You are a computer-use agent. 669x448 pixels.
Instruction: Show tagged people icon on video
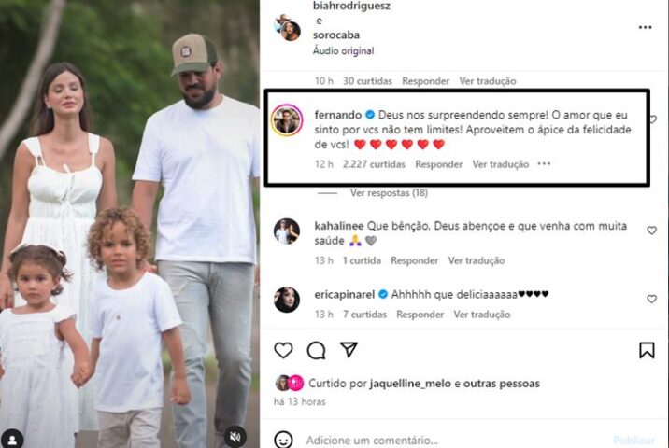pos(12,440)
